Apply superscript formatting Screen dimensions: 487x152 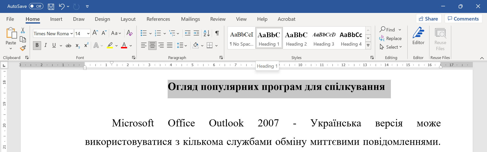click(x=86, y=45)
